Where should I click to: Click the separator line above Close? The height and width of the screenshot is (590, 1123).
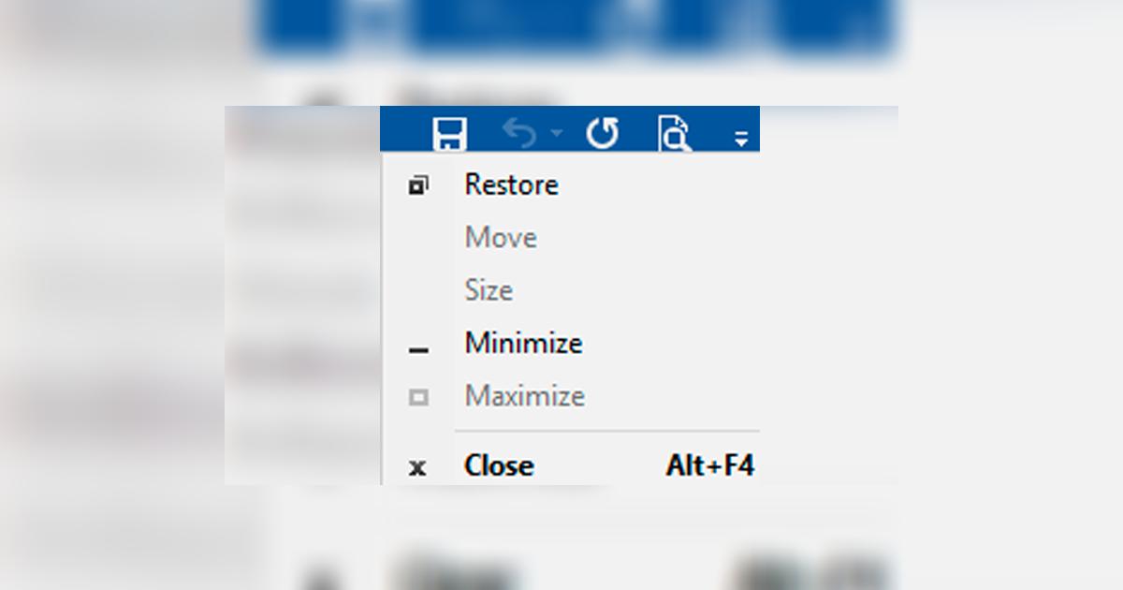[606, 431]
